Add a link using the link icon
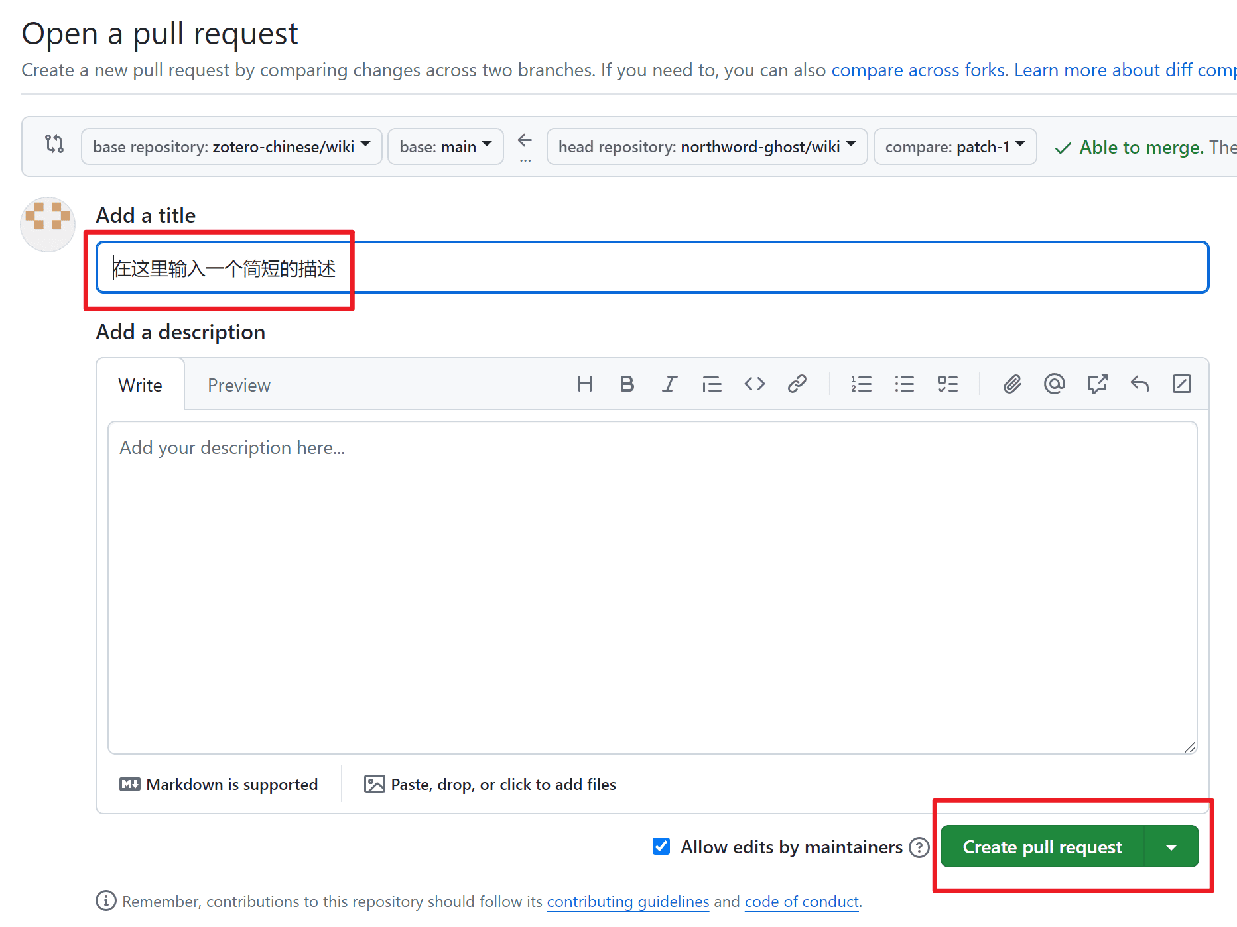 (797, 384)
